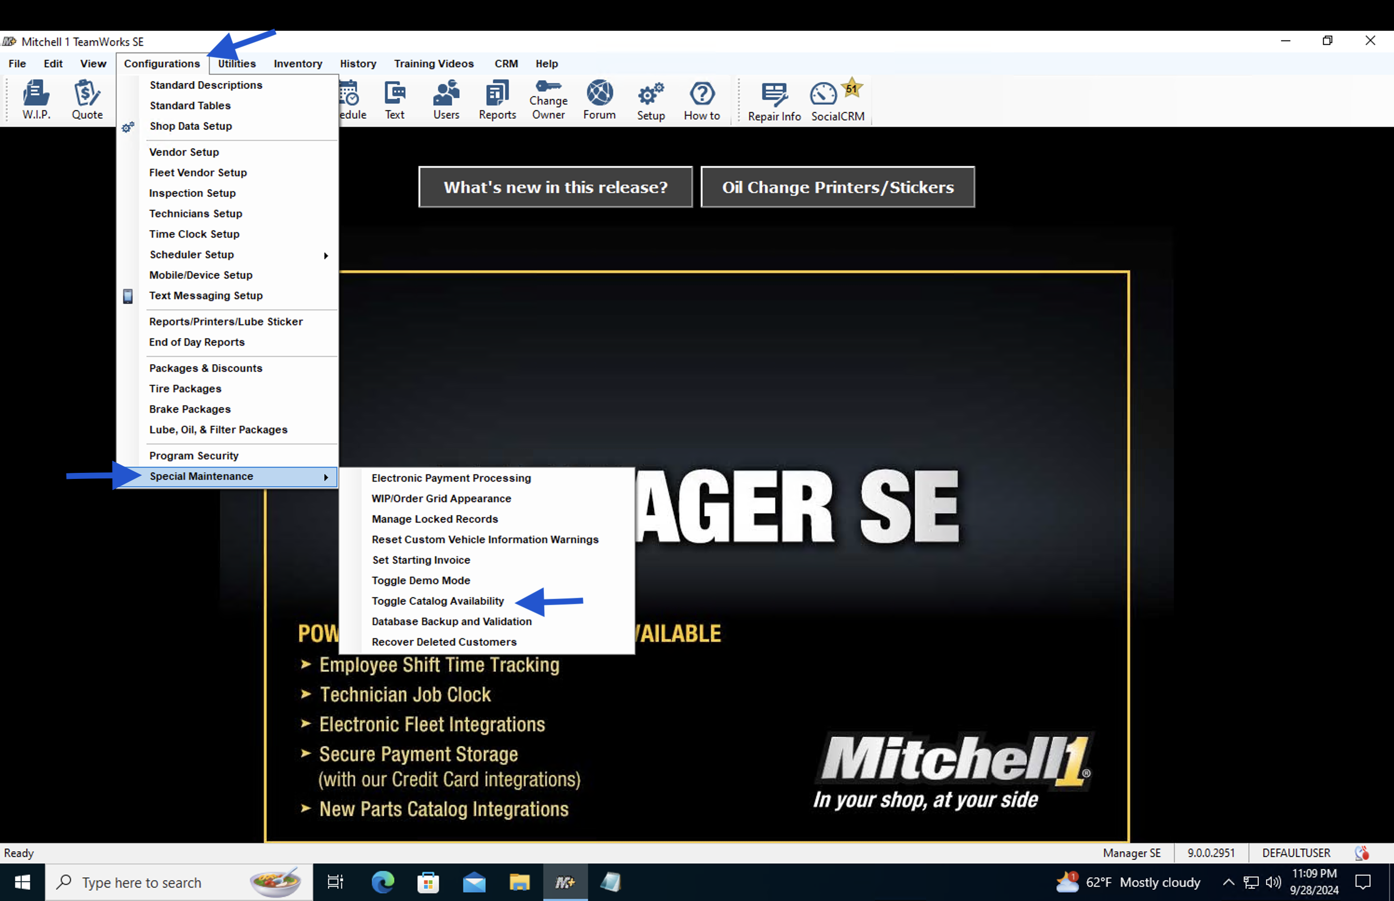
Task: Open Microsoft Store from taskbar
Action: [428, 882]
